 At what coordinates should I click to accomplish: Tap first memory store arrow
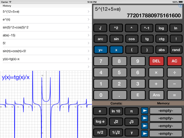[x=145, y=111]
